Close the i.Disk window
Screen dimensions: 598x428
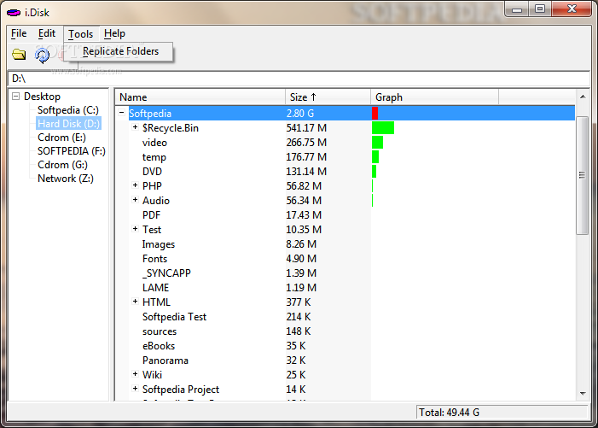pyautogui.click(x=572, y=9)
